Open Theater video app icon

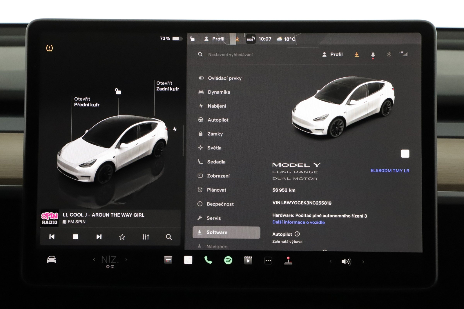coord(248,260)
